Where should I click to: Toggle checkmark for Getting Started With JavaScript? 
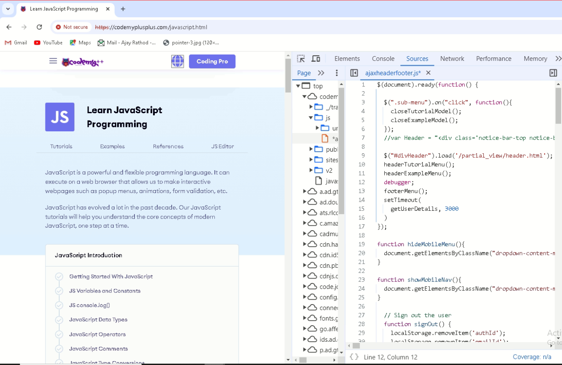pyautogui.click(x=59, y=276)
